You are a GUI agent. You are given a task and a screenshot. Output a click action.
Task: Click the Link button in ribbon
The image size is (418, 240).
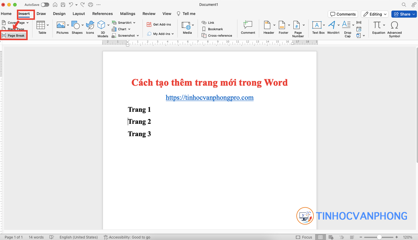point(208,23)
